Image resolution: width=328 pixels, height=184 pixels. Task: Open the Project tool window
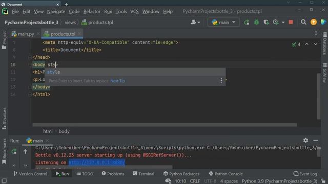tap(4, 40)
